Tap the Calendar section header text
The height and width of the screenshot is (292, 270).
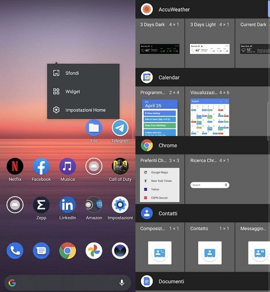point(169,77)
